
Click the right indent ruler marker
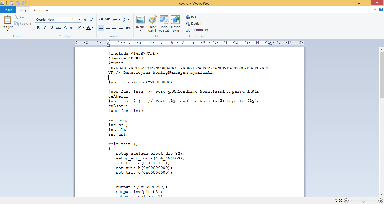tap(270, 44)
